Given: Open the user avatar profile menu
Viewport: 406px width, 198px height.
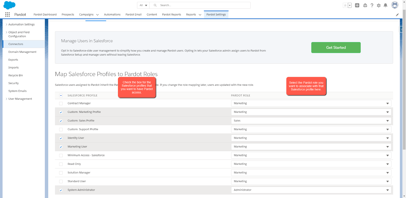Looking at the screenshot, I should click(395, 5).
